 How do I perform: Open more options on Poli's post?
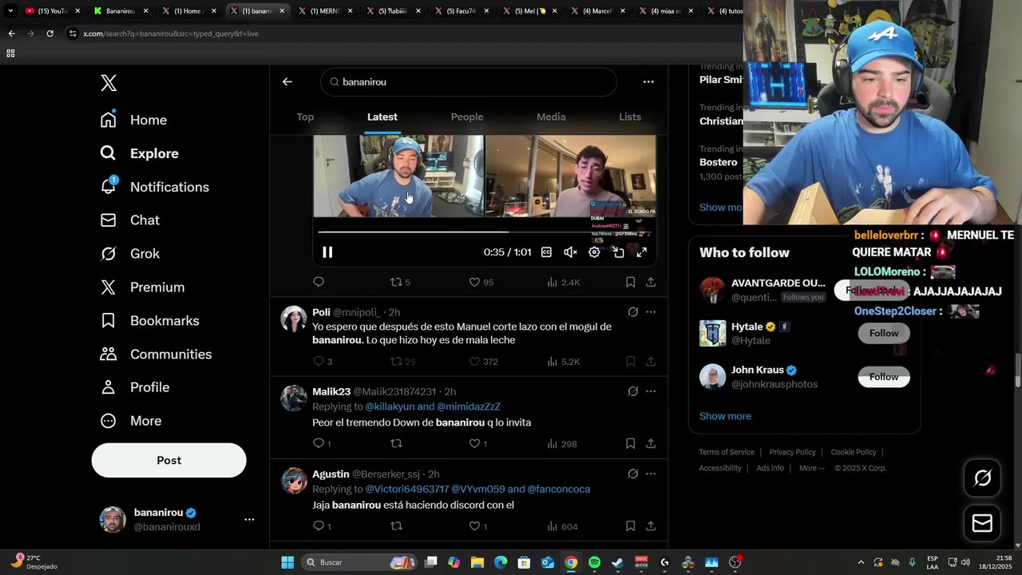click(x=651, y=312)
